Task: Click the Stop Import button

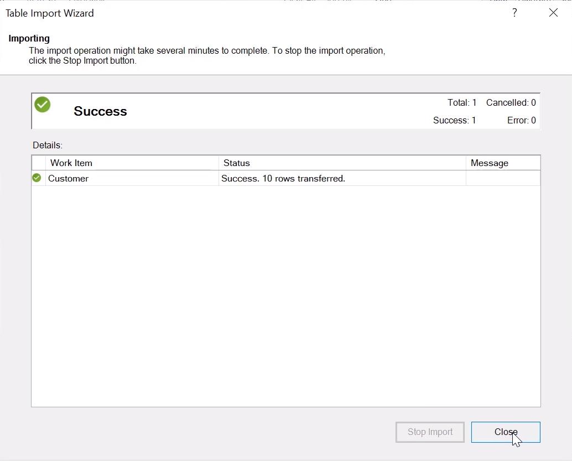Action: (430, 432)
